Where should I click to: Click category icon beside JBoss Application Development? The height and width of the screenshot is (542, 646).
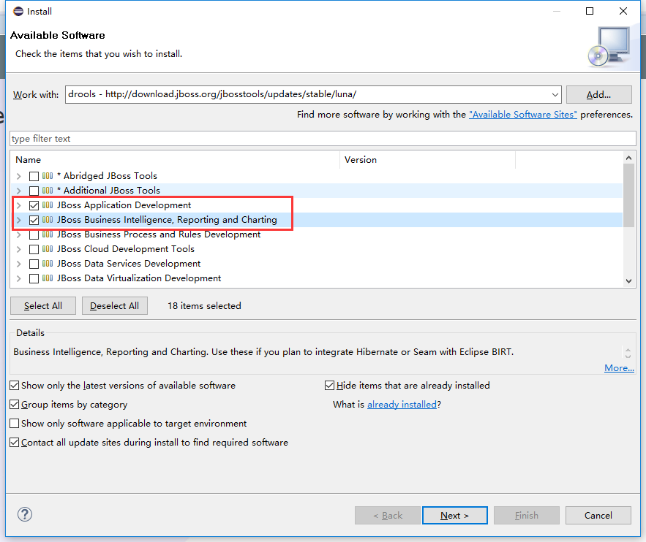tap(48, 205)
